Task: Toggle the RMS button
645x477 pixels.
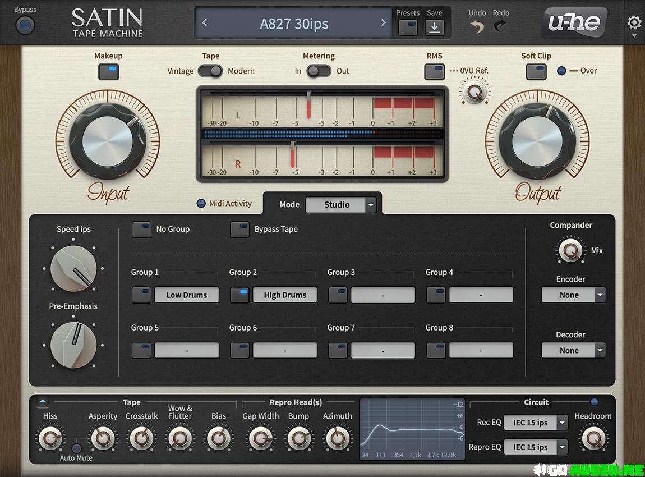Action: [x=434, y=72]
